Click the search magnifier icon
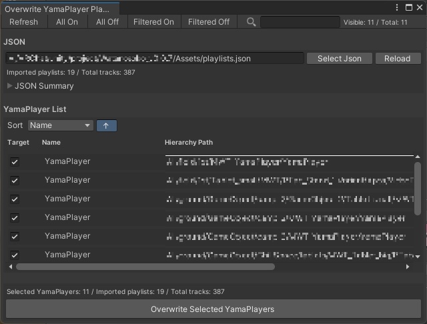Screen dimensions: 427x324 click(x=251, y=22)
